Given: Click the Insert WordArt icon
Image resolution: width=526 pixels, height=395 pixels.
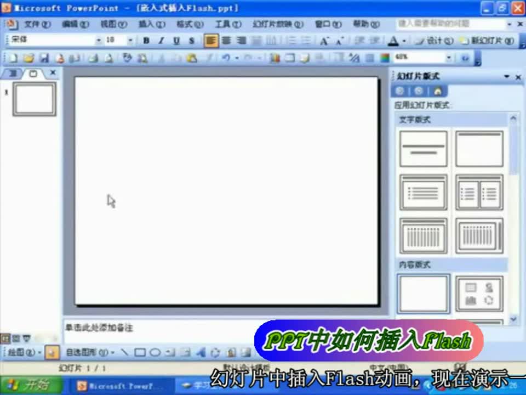Looking at the screenshot, I should click(200, 352).
